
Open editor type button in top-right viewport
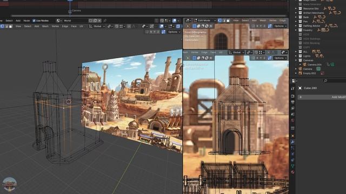(x=188, y=20)
